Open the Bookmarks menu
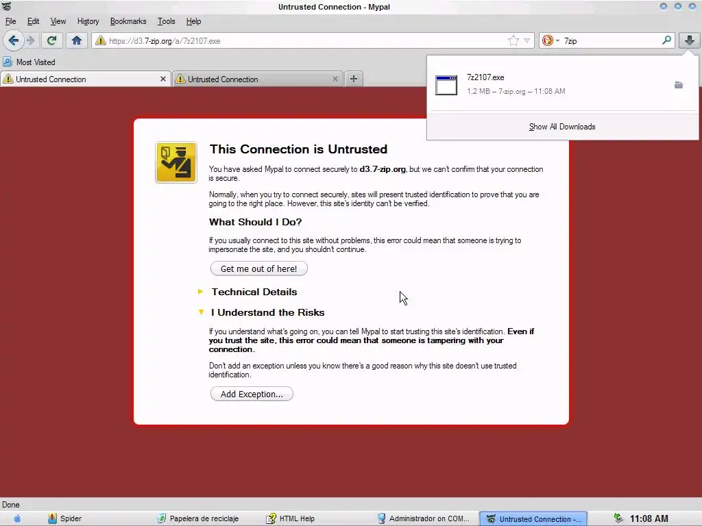The image size is (702, 526). pos(128,21)
